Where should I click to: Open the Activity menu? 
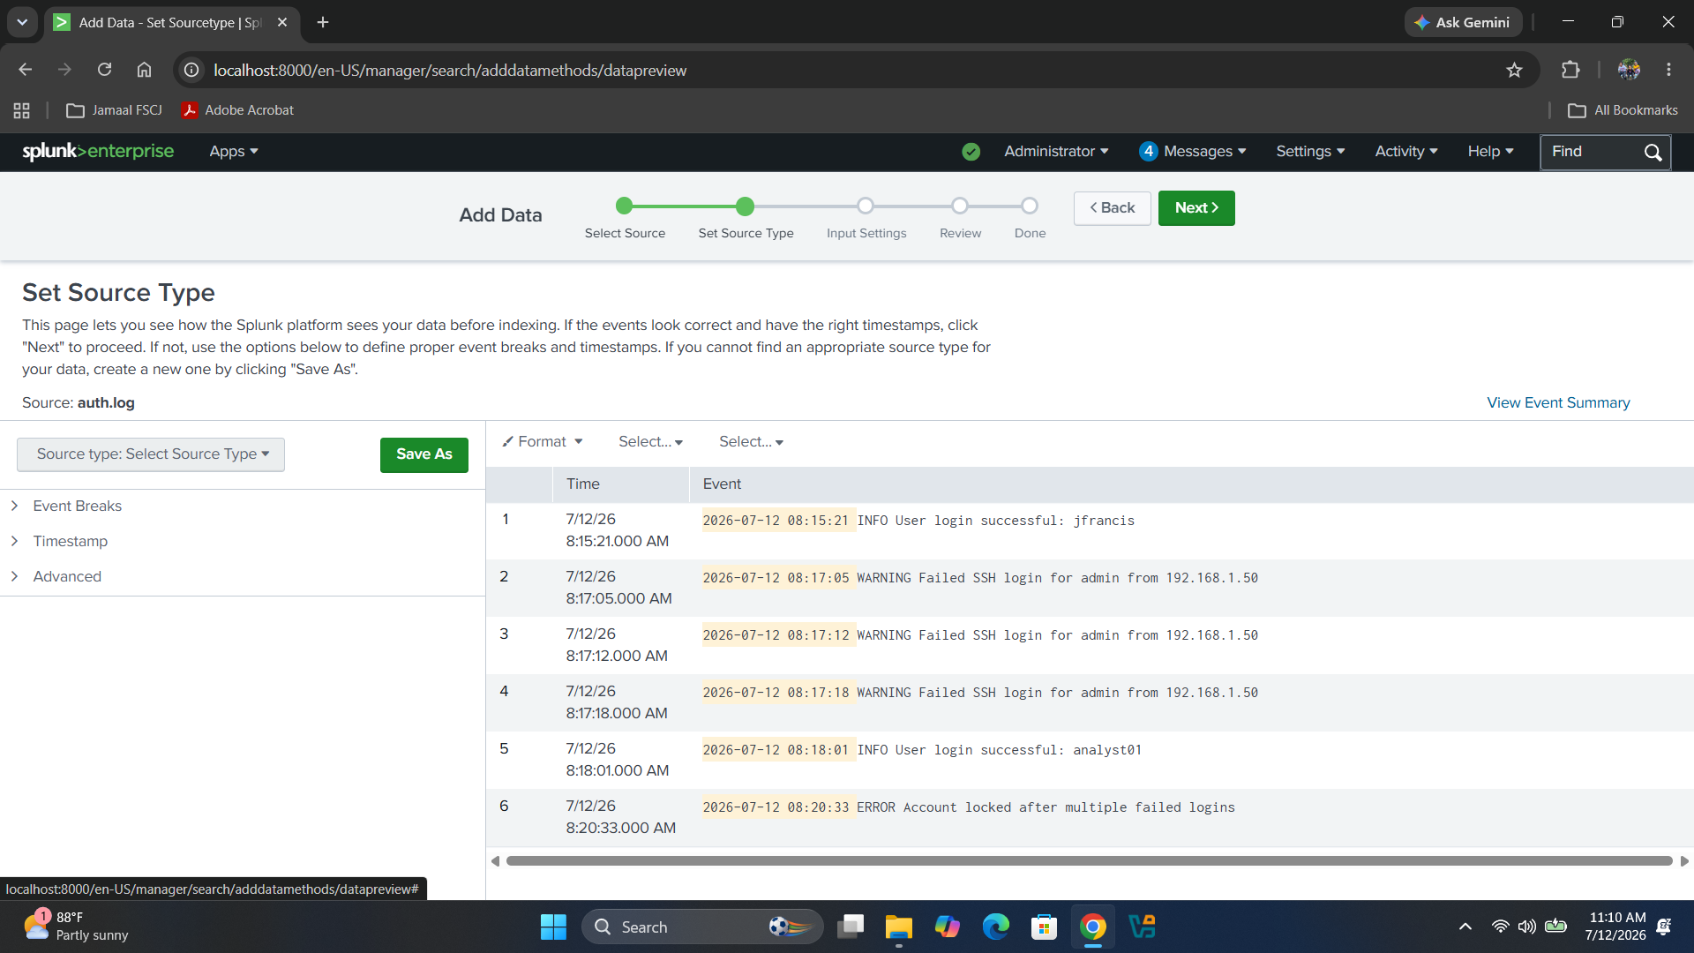tap(1406, 152)
